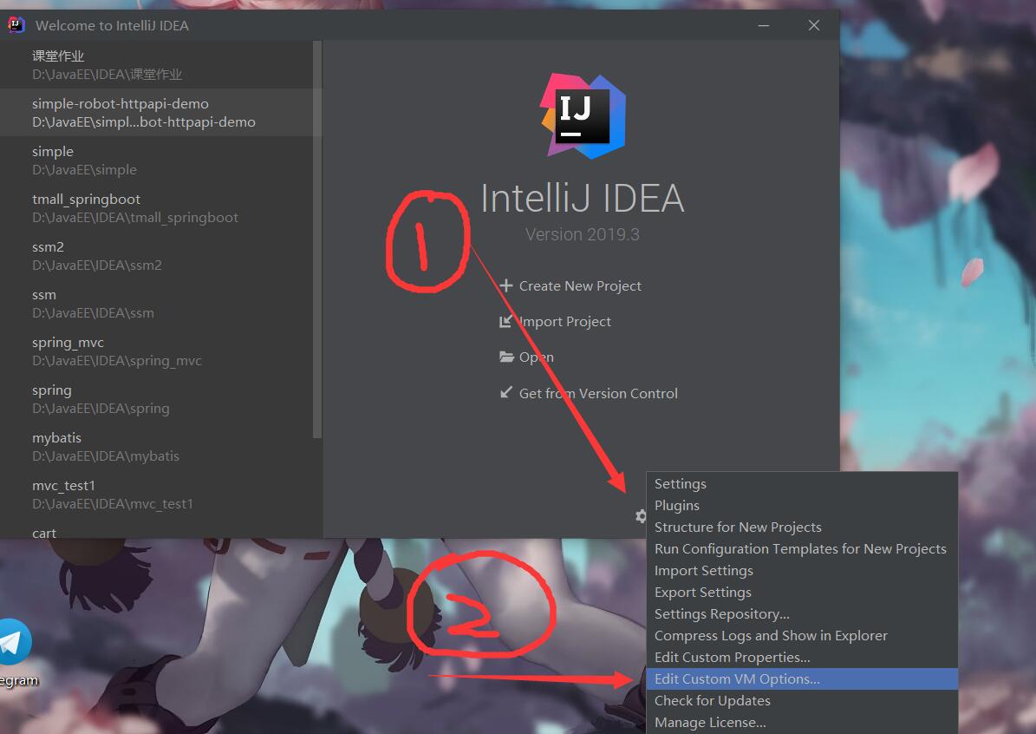The width and height of the screenshot is (1036, 734).
Task: Click the IntelliJ IDEA title bar icon
Action: click(16, 25)
